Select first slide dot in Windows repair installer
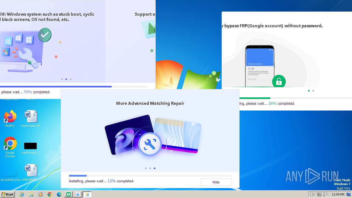352x198 pixels. coord(62,79)
